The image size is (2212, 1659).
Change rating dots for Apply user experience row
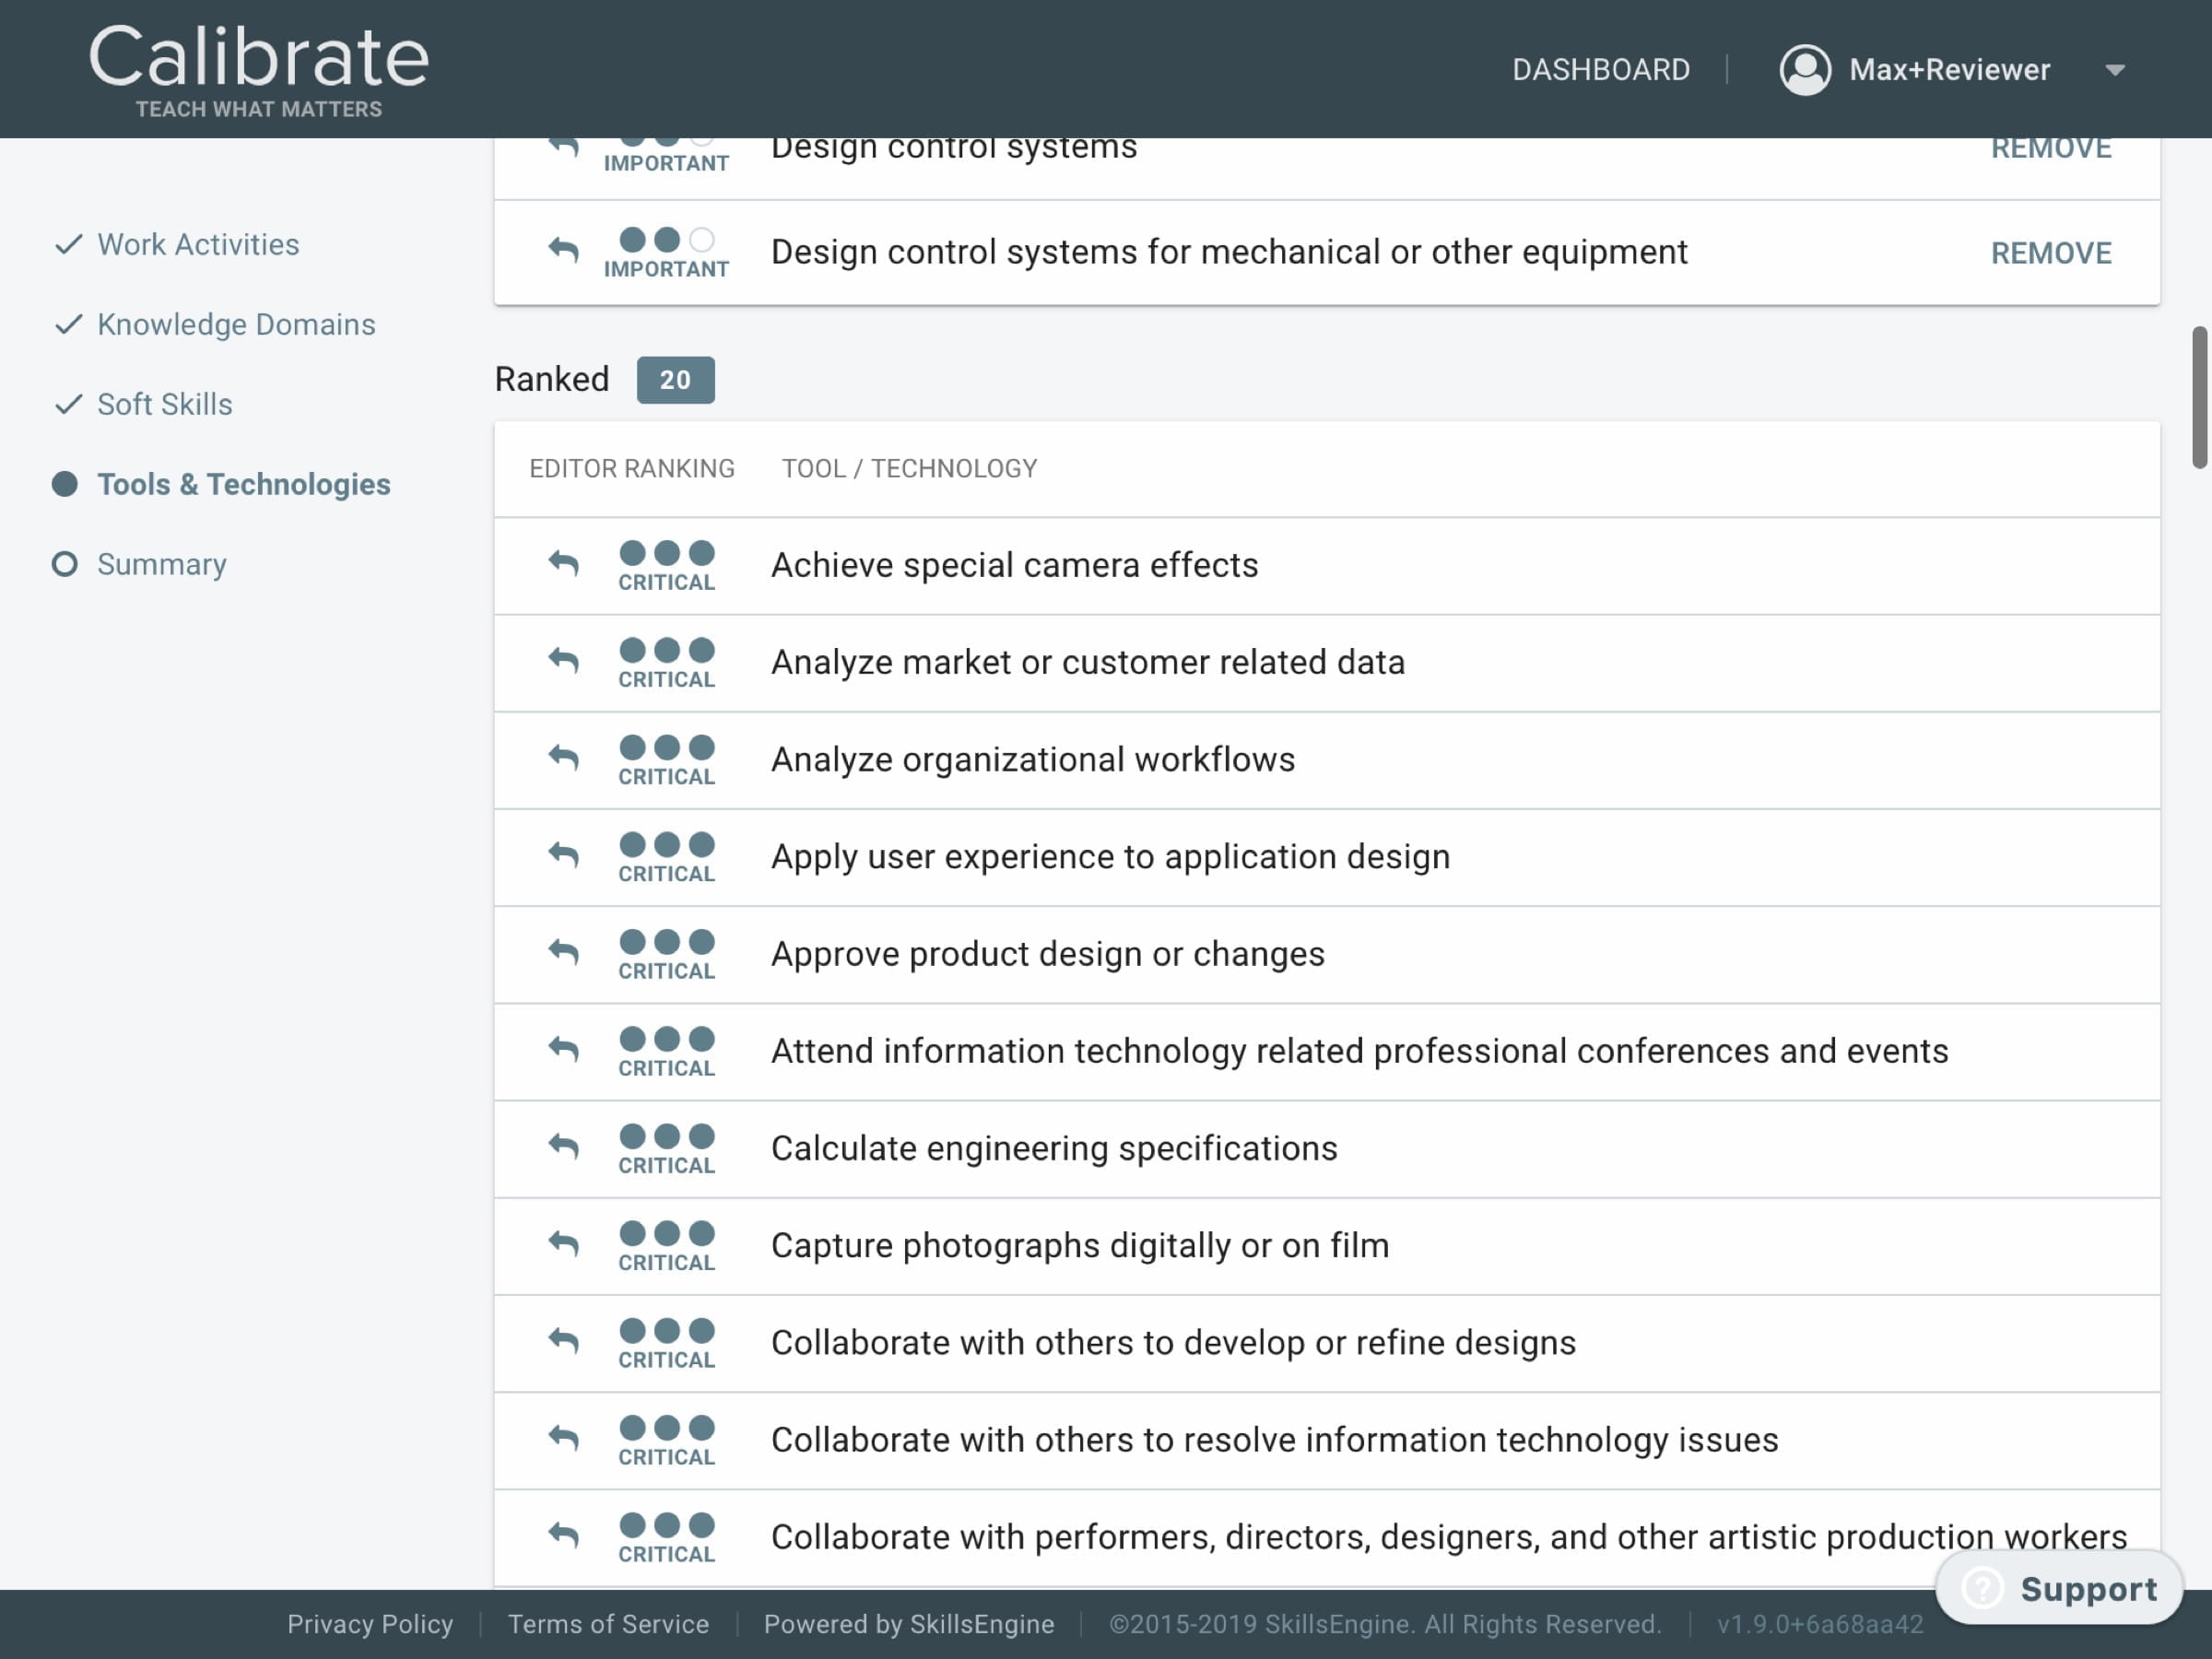(667, 844)
